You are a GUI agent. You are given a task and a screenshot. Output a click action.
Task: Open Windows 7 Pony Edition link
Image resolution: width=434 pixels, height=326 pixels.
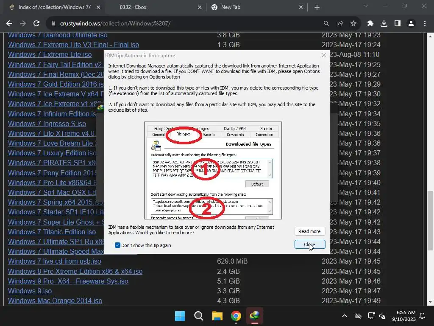tap(52, 173)
